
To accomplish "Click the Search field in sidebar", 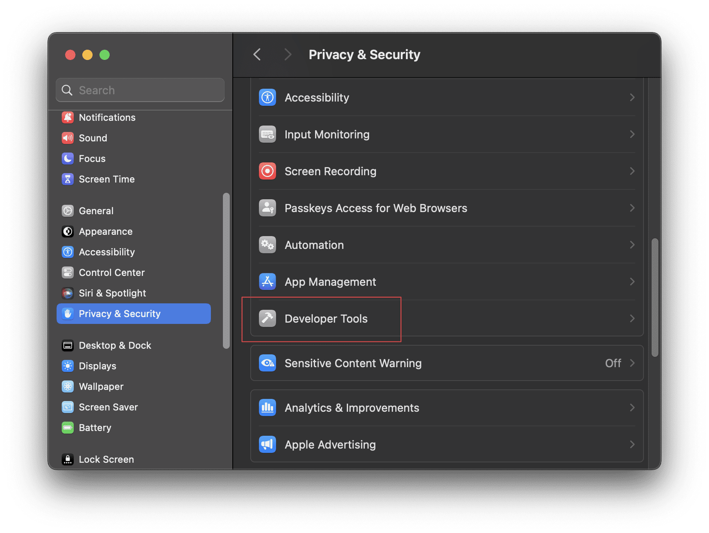I will [140, 90].
